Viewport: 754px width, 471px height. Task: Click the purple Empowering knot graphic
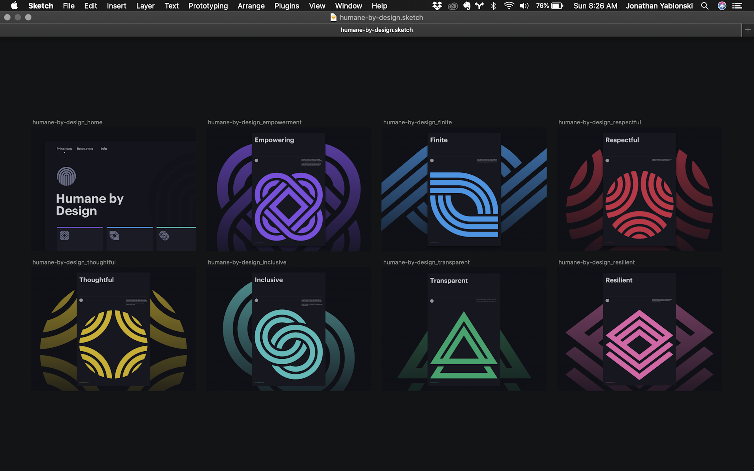[x=289, y=206]
